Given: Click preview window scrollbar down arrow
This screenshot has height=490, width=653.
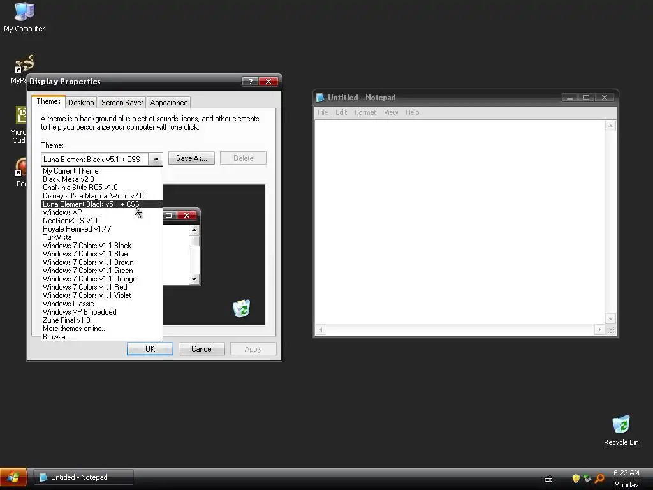Looking at the screenshot, I should tap(194, 279).
